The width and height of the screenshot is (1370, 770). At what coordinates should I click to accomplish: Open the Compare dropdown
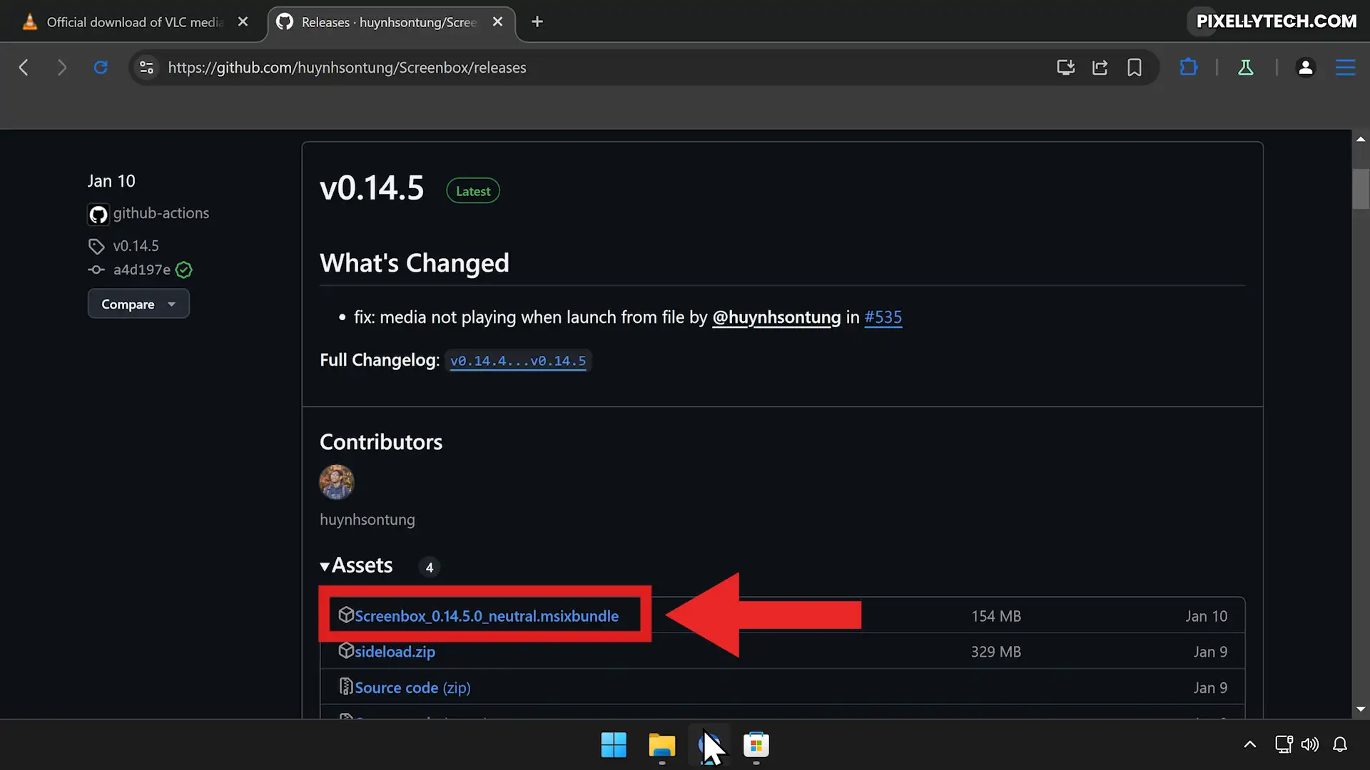[138, 304]
